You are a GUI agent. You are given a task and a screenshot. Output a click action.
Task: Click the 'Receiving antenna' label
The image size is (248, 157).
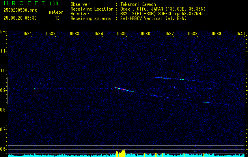[91, 18]
